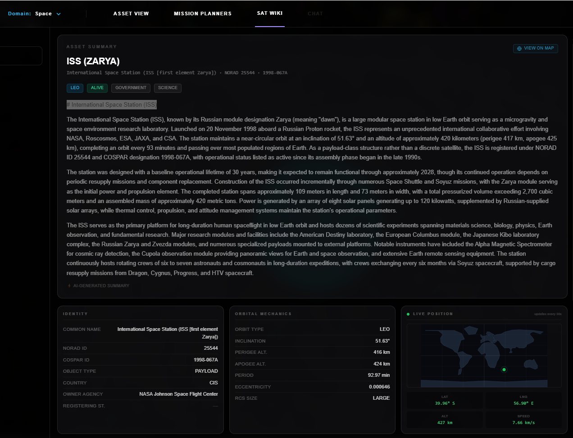Click the Orbit Type value LEO
This screenshot has width=573, height=438.
tap(385, 329)
